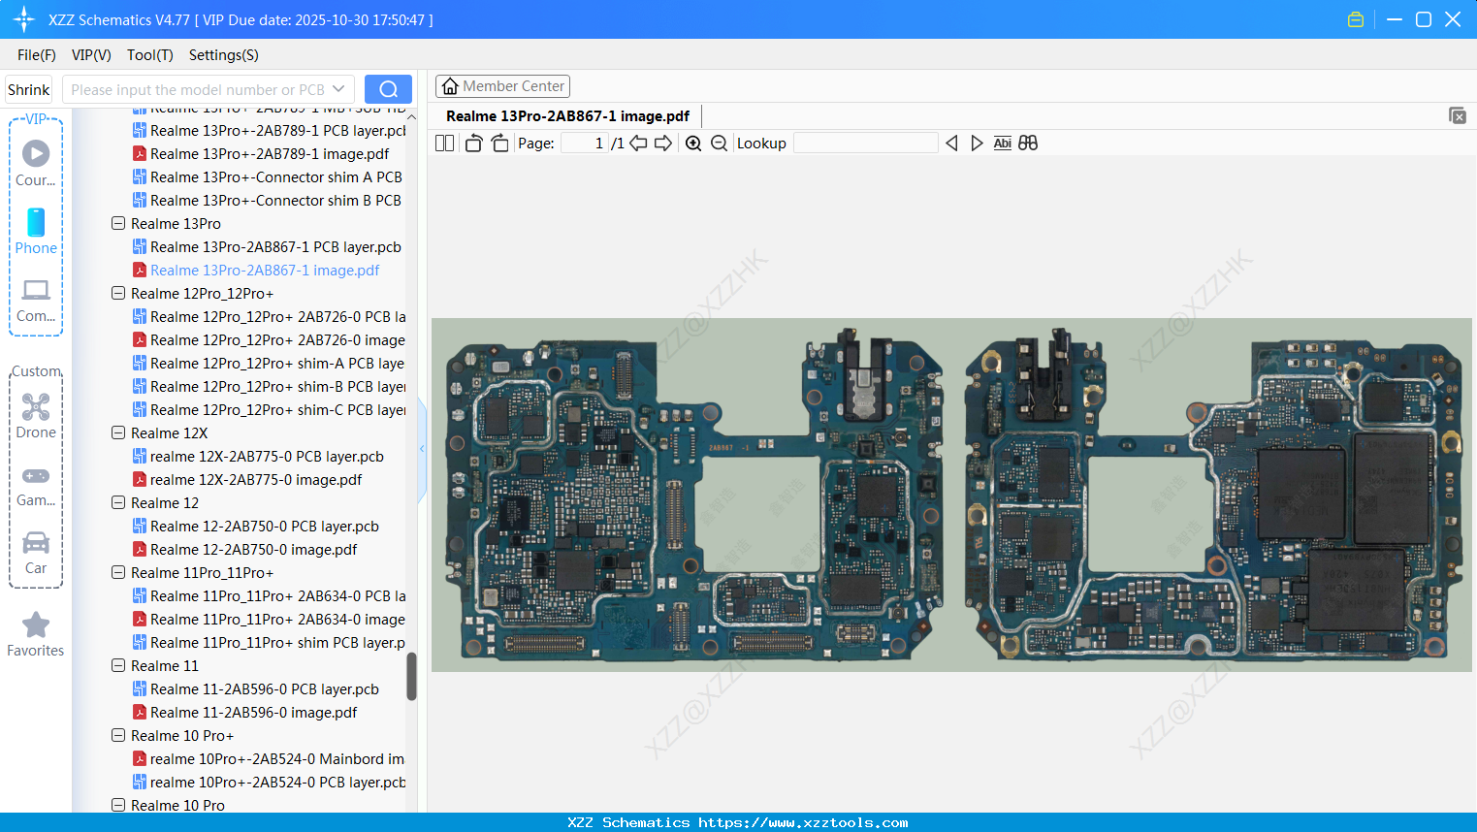Open realme 12X-2AB775-0 PCB layer.pcb
This screenshot has height=832, width=1477.
pos(258,456)
